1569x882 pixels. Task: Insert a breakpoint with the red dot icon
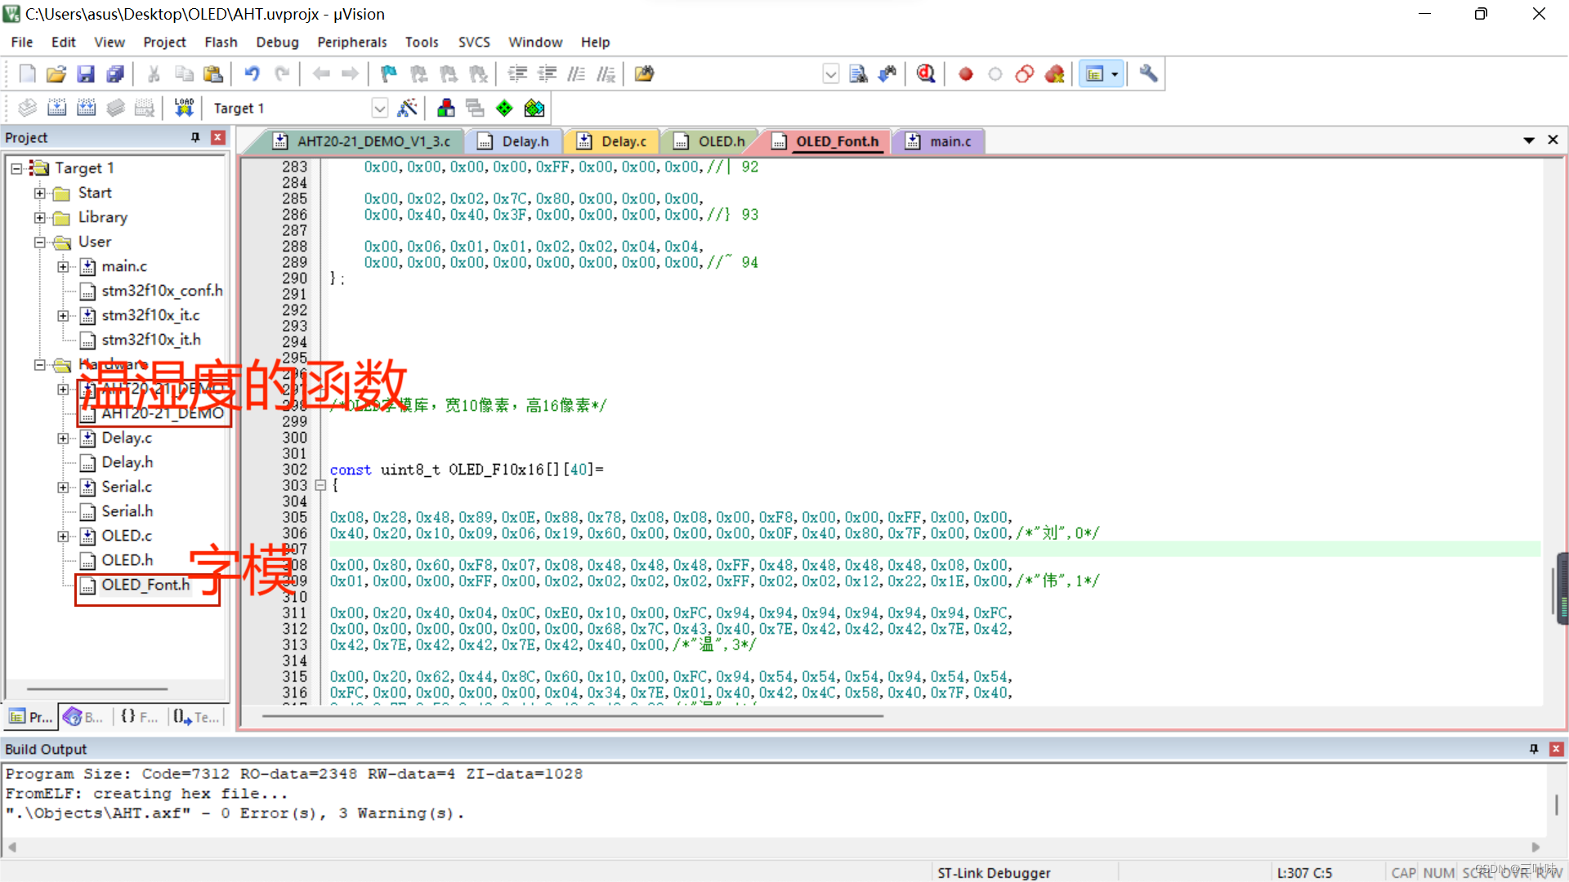965,74
